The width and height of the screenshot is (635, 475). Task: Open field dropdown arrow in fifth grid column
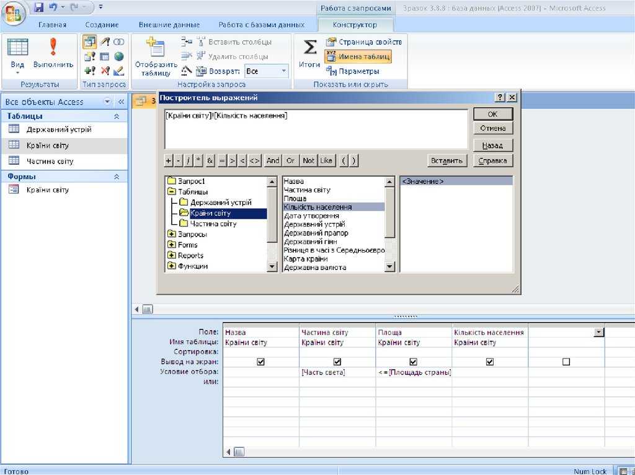598,333
